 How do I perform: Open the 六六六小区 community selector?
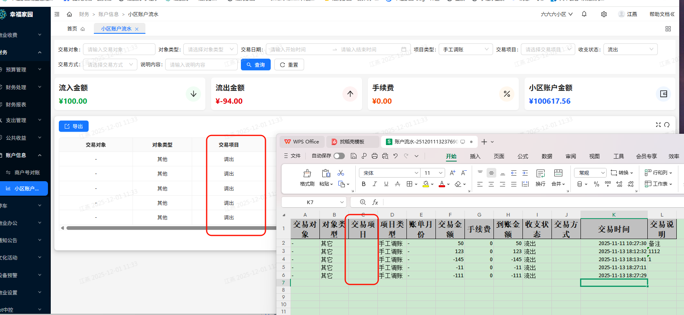557,14
